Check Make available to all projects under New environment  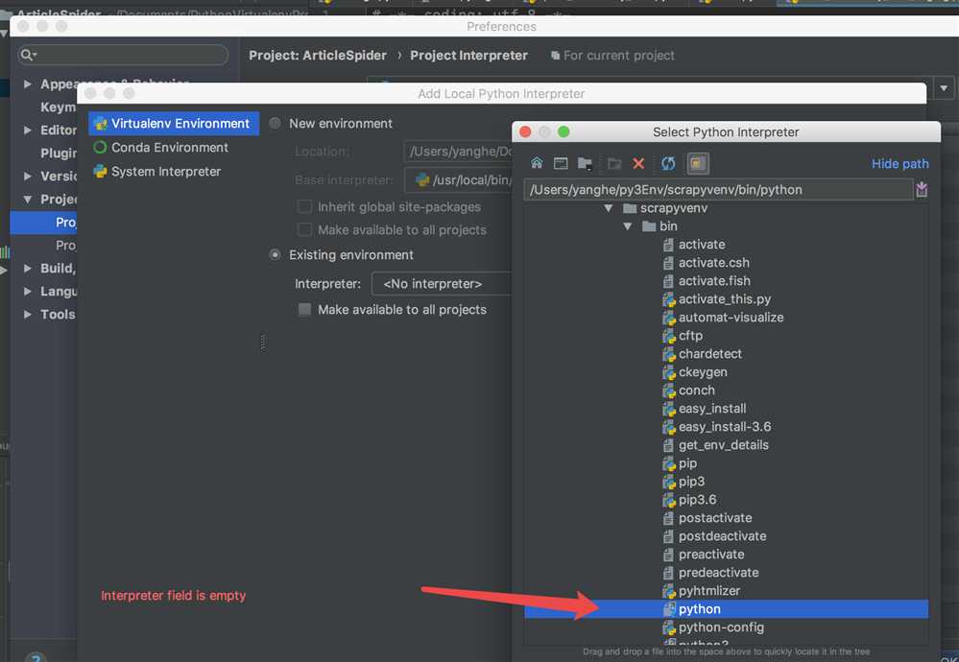[304, 230]
